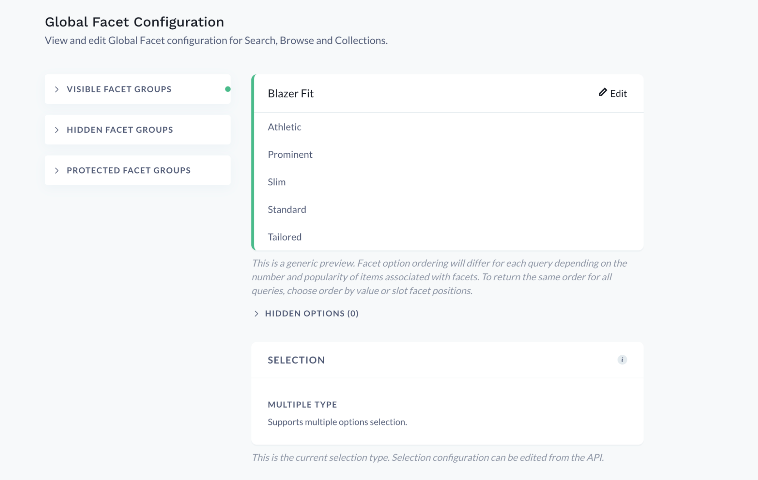Click the Global Facet Configuration page title
The image size is (758, 480).
tap(135, 22)
